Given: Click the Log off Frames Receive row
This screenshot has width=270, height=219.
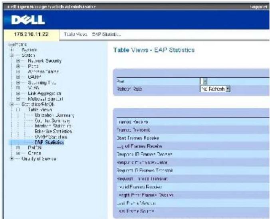Looking at the screenshot, I should [x=193, y=146].
